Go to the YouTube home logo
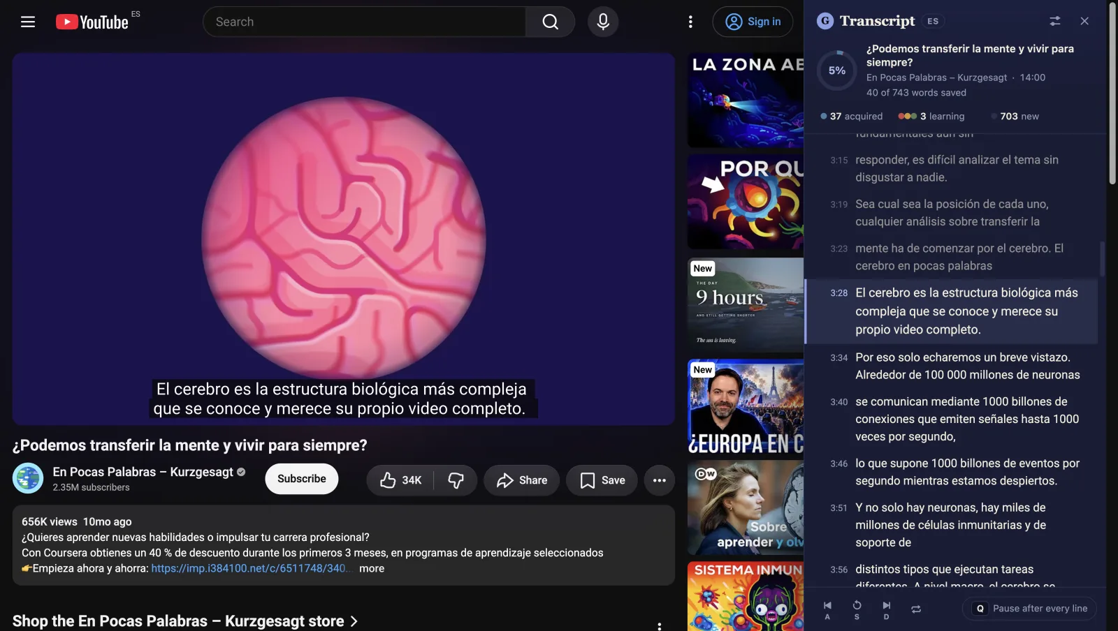This screenshot has height=631, width=1118. click(92, 22)
